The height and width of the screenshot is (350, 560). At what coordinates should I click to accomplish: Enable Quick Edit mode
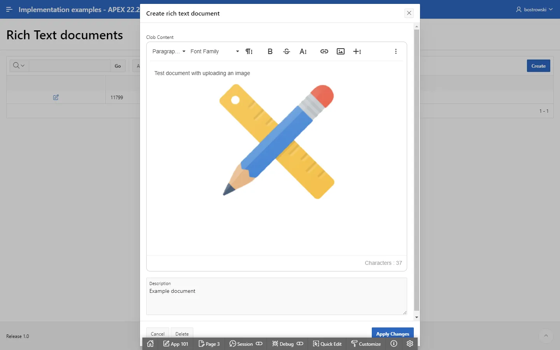(327, 344)
